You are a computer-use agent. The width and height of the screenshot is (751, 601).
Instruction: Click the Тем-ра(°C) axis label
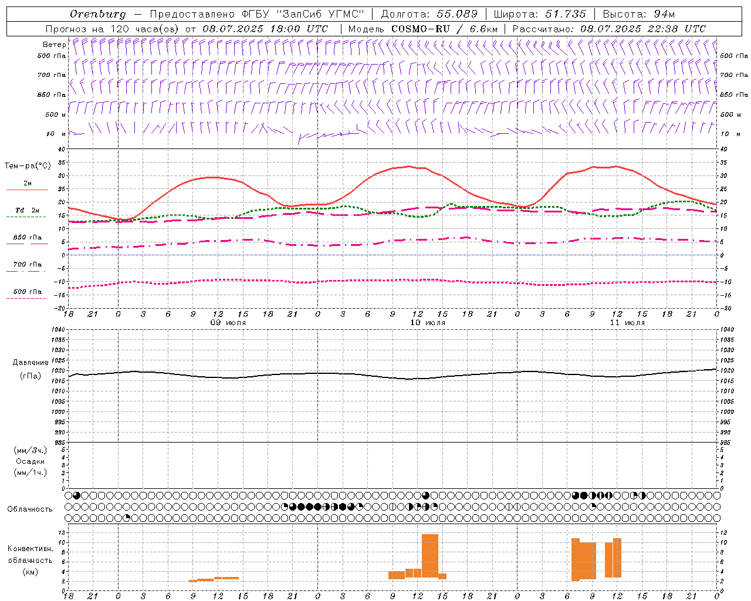click(x=28, y=166)
